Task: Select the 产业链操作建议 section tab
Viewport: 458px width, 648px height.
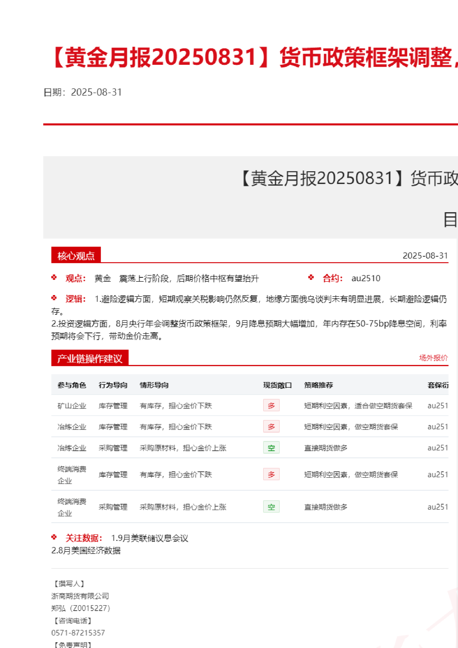Action: click(x=89, y=359)
